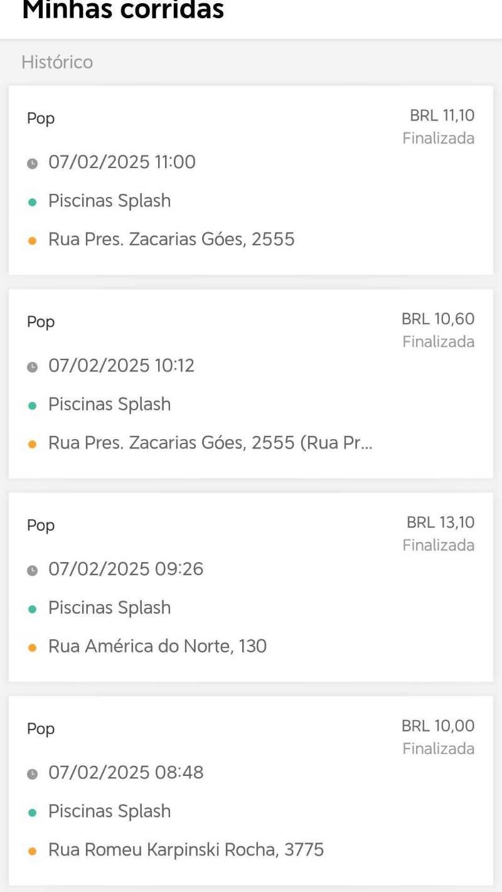Tap the Minhas corridas page title
The image size is (502, 892).
click(123, 10)
